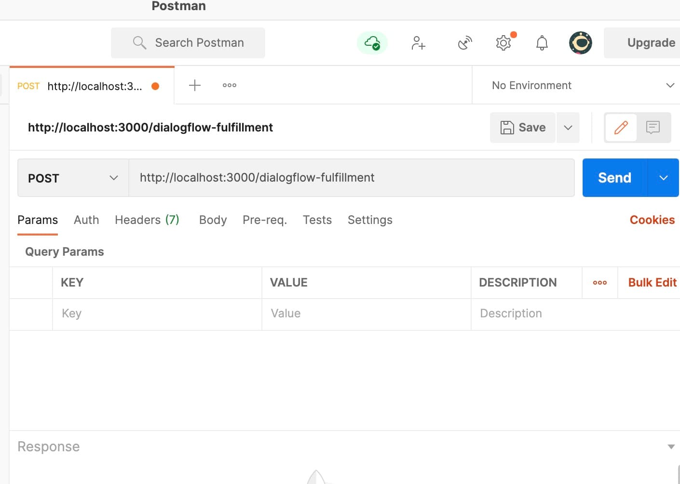This screenshot has width=680, height=484.
Task: Open the No Environment dropdown
Action: tap(576, 85)
